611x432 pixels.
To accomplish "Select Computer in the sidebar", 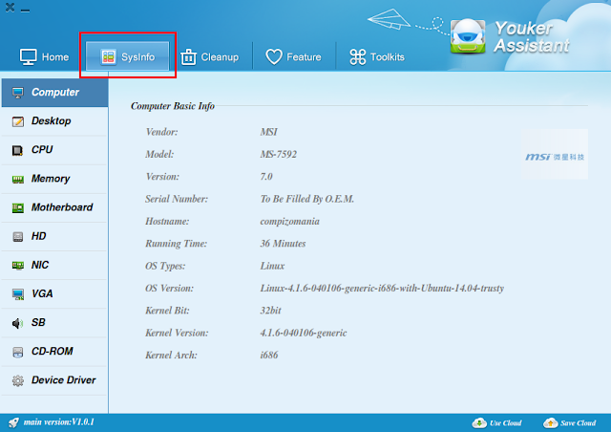I will [55, 93].
